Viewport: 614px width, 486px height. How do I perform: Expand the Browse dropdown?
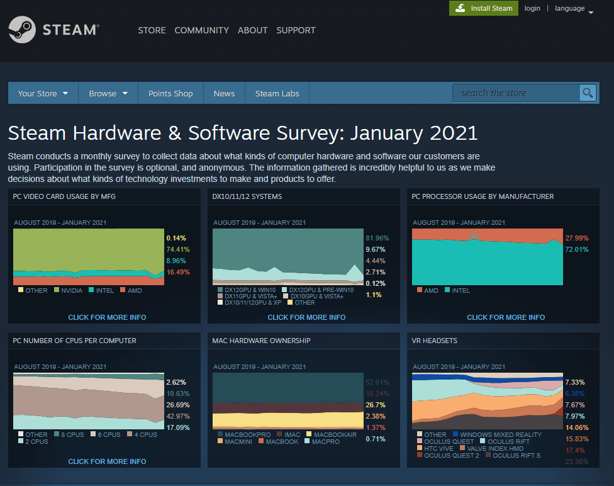pyautogui.click(x=108, y=93)
